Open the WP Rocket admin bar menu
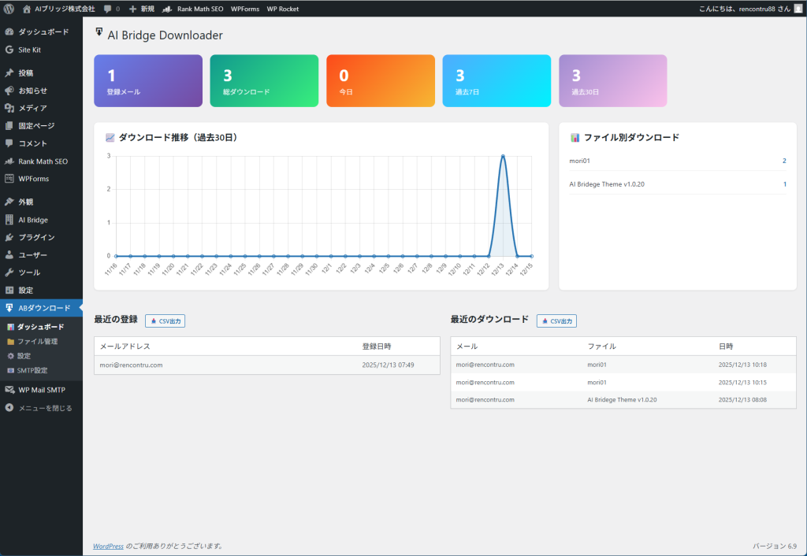 point(283,9)
